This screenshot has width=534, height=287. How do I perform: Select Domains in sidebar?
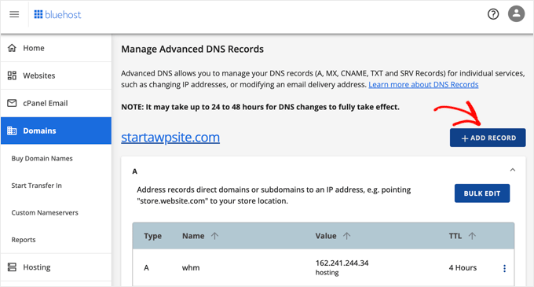click(57, 131)
